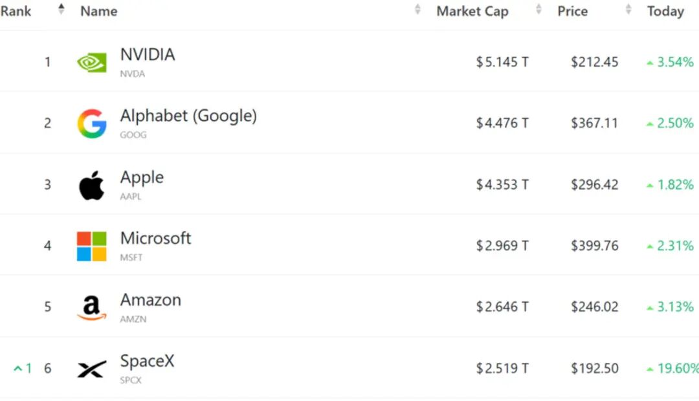Open the NVIDIA company name link
The height and width of the screenshot is (401, 699).
148,55
